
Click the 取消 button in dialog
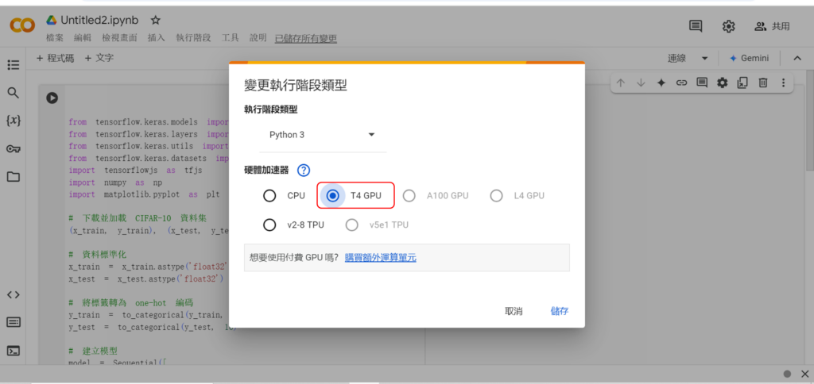514,311
